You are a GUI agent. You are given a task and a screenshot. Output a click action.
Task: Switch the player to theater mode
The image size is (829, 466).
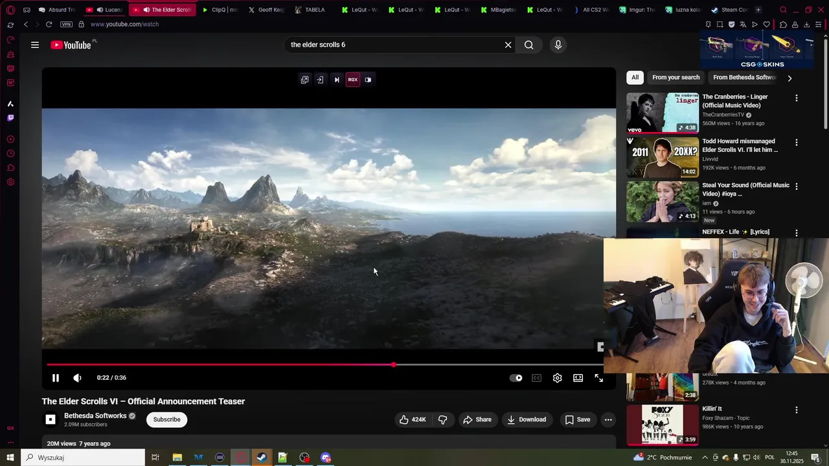pyautogui.click(x=578, y=378)
